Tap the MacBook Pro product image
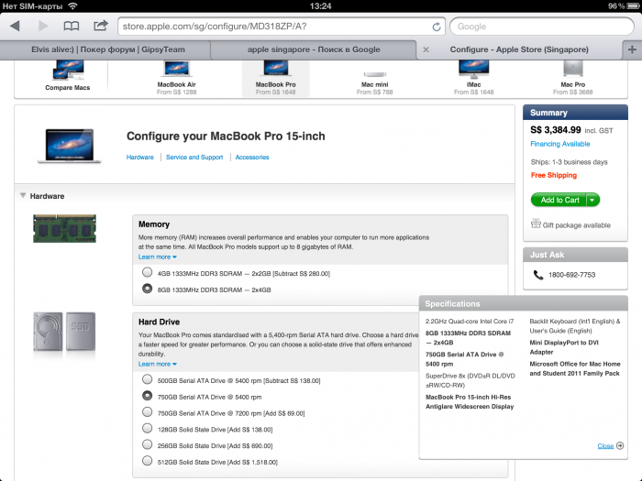Viewport: 642px width, 481px height. click(x=70, y=146)
